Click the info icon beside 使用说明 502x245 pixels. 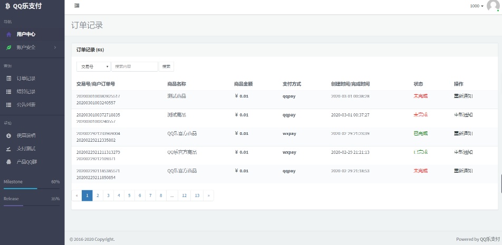[8, 135]
